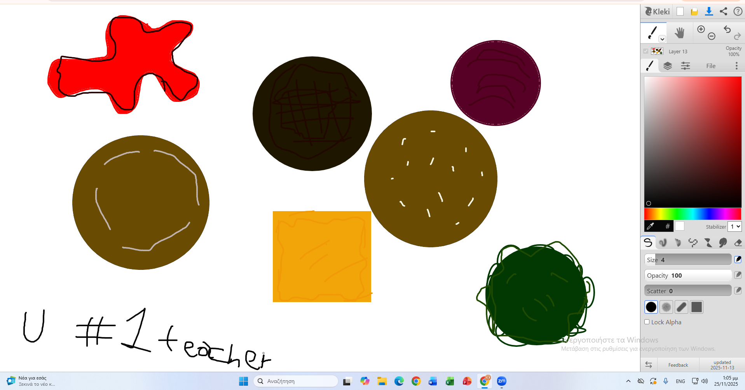The image size is (745, 390).
Task: Click the rainbow hue slider
Action: click(x=693, y=214)
